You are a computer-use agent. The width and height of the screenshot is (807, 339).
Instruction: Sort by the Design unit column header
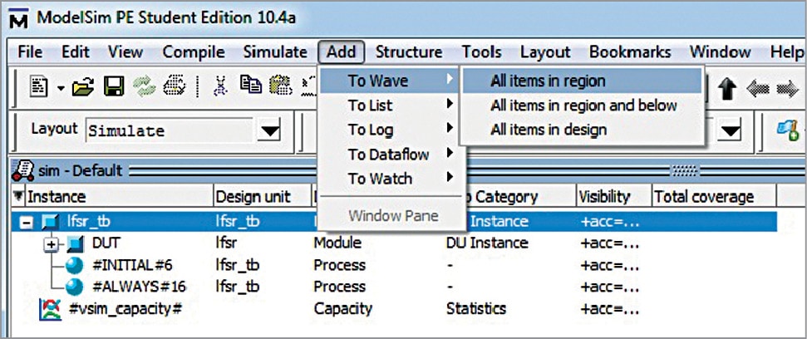coord(253,197)
